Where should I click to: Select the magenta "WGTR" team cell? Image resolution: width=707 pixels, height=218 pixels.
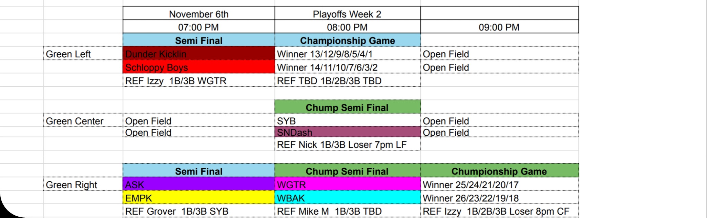[x=347, y=185]
